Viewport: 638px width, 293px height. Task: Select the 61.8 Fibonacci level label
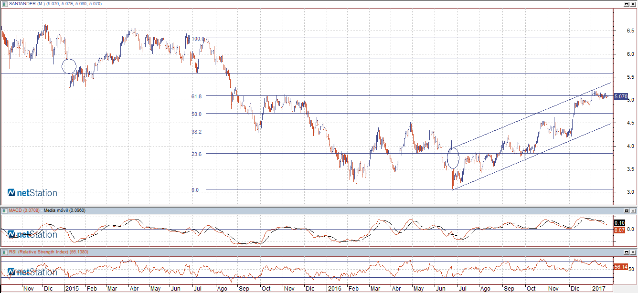[x=197, y=96]
